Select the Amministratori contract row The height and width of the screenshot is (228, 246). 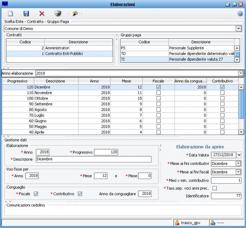[x=61, y=48]
